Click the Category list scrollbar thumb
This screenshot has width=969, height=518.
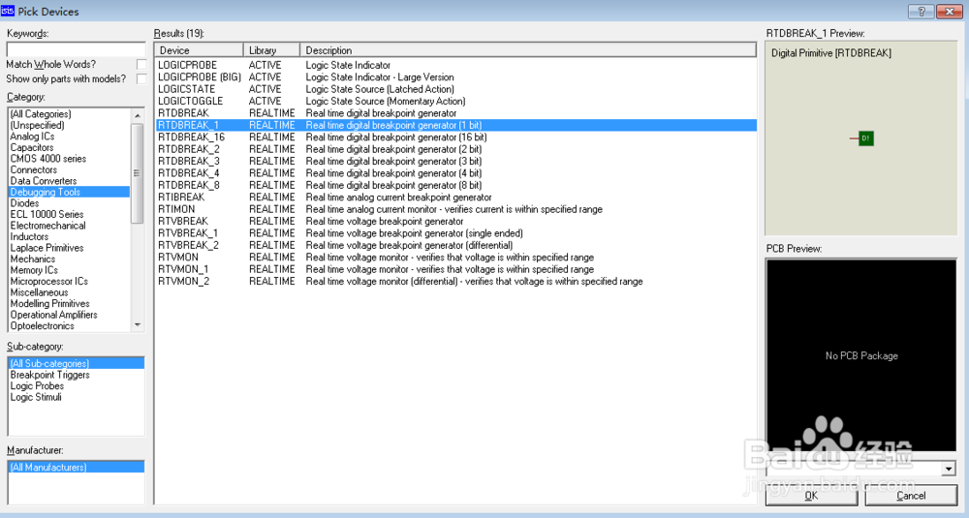click(x=138, y=173)
